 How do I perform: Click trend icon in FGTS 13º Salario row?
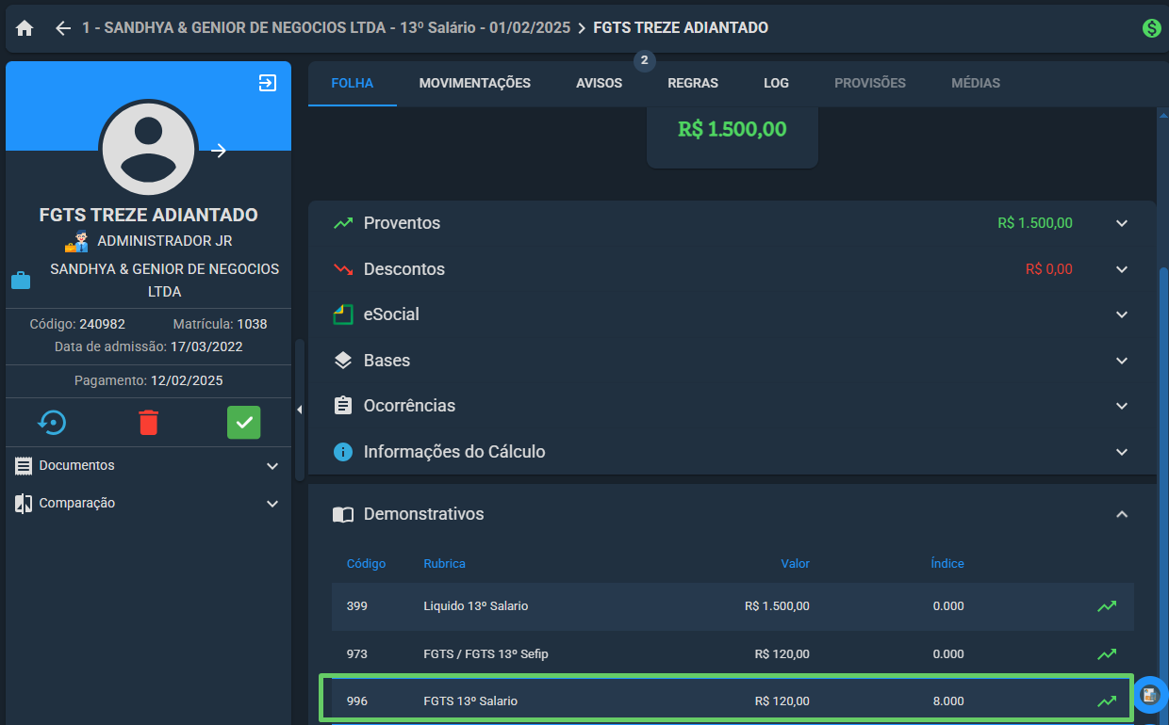pyautogui.click(x=1107, y=701)
